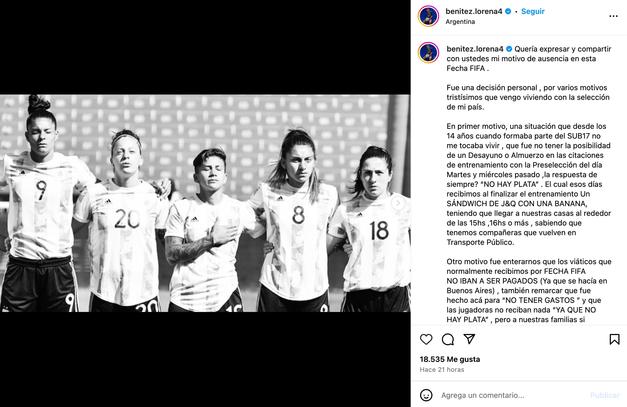The height and width of the screenshot is (407, 627).
Task: Open the three-dot more options menu
Action: [x=613, y=16]
